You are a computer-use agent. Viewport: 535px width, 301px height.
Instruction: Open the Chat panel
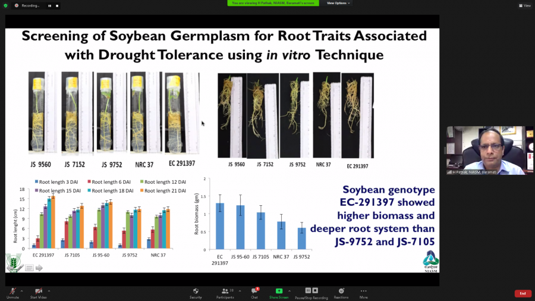[254, 291]
